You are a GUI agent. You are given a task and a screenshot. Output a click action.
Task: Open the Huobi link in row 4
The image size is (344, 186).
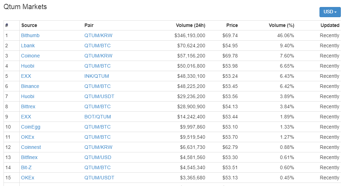point(28,66)
